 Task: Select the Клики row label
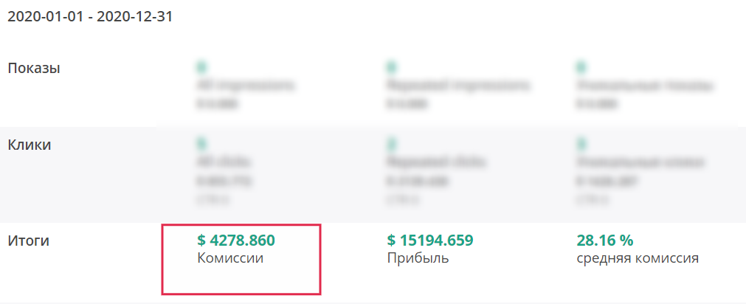pos(29,145)
